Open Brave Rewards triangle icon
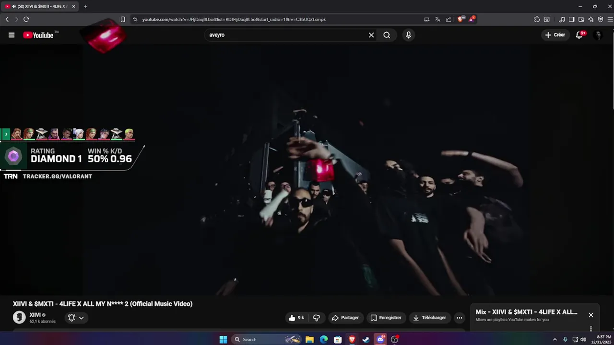614x345 pixels. coord(472,19)
